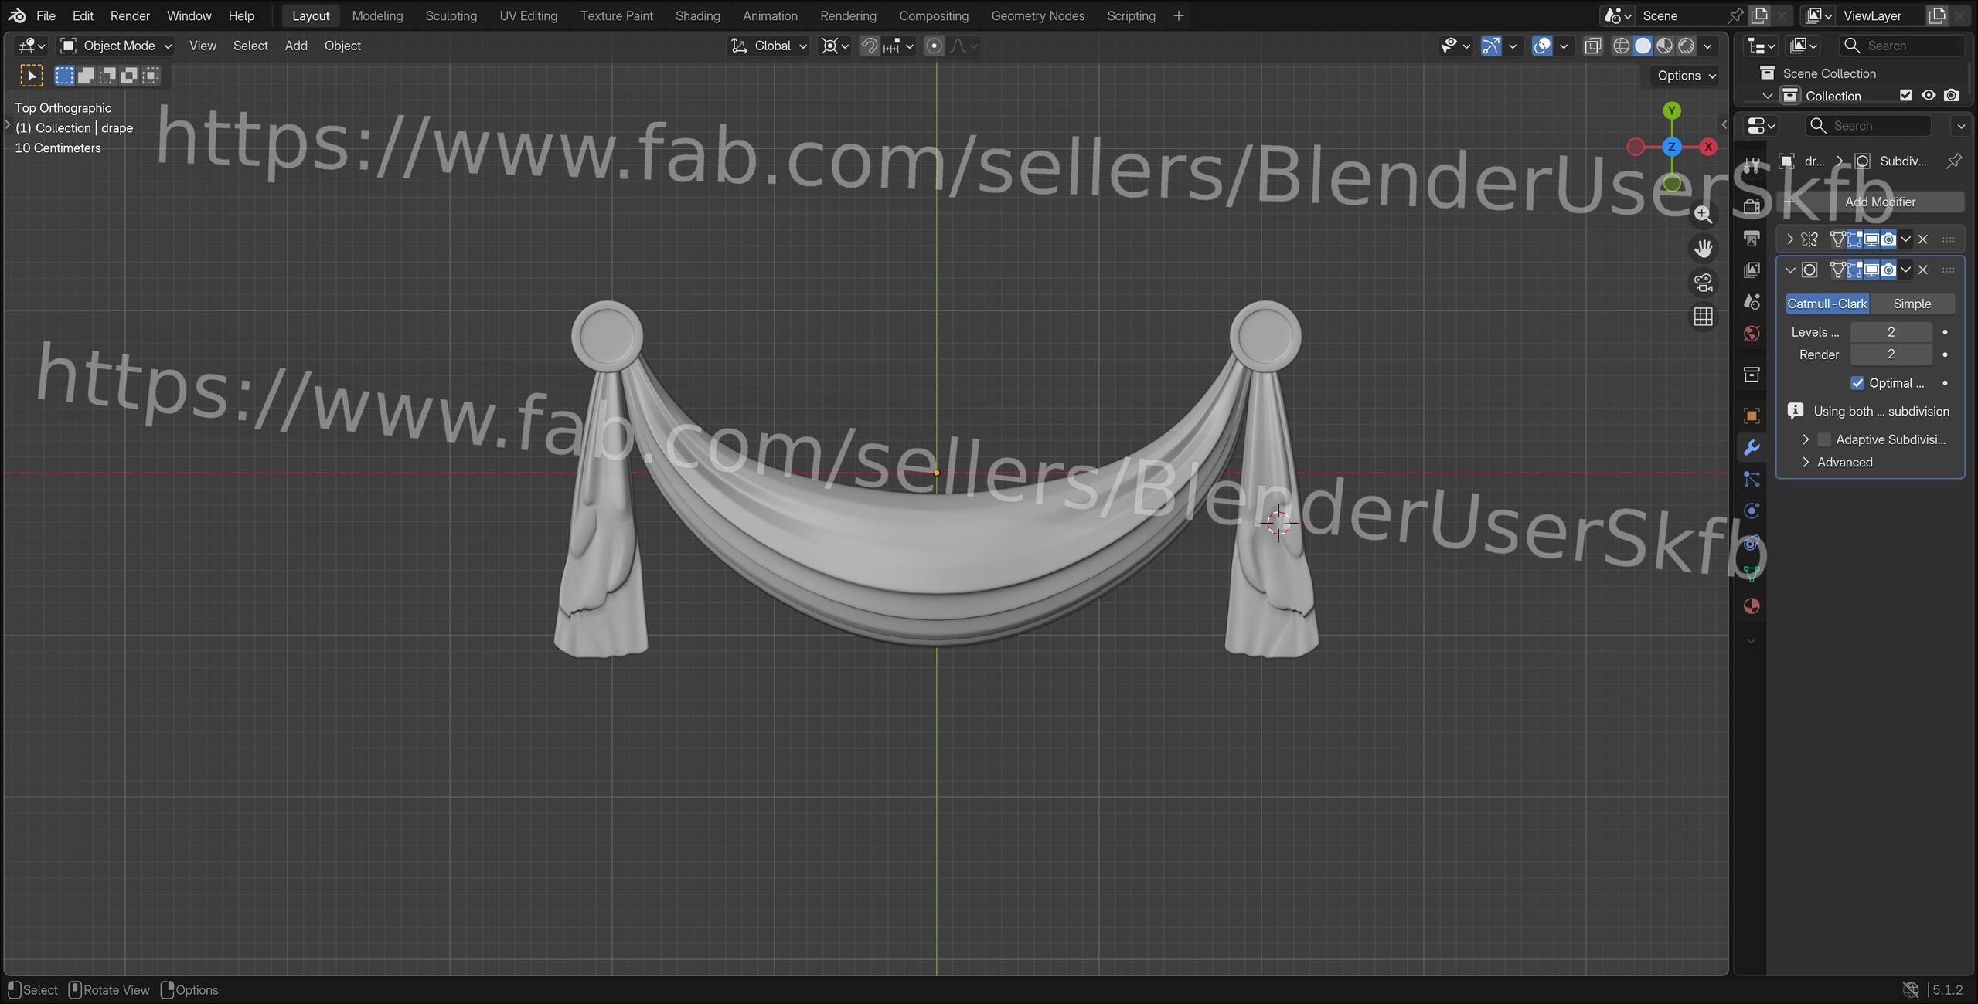Click the Add Modifier button
Screen dimensions: 1978x1004
pos(1870,202)
